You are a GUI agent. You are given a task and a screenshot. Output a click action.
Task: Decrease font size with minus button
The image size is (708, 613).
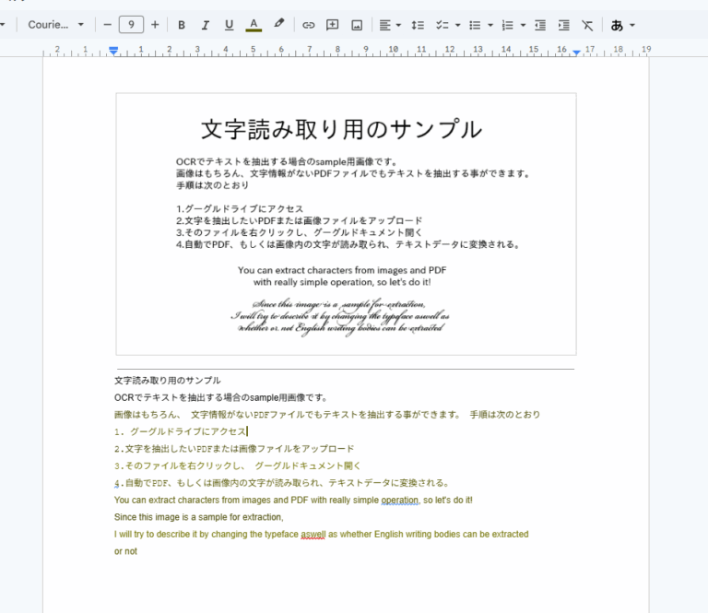(108, 25)
